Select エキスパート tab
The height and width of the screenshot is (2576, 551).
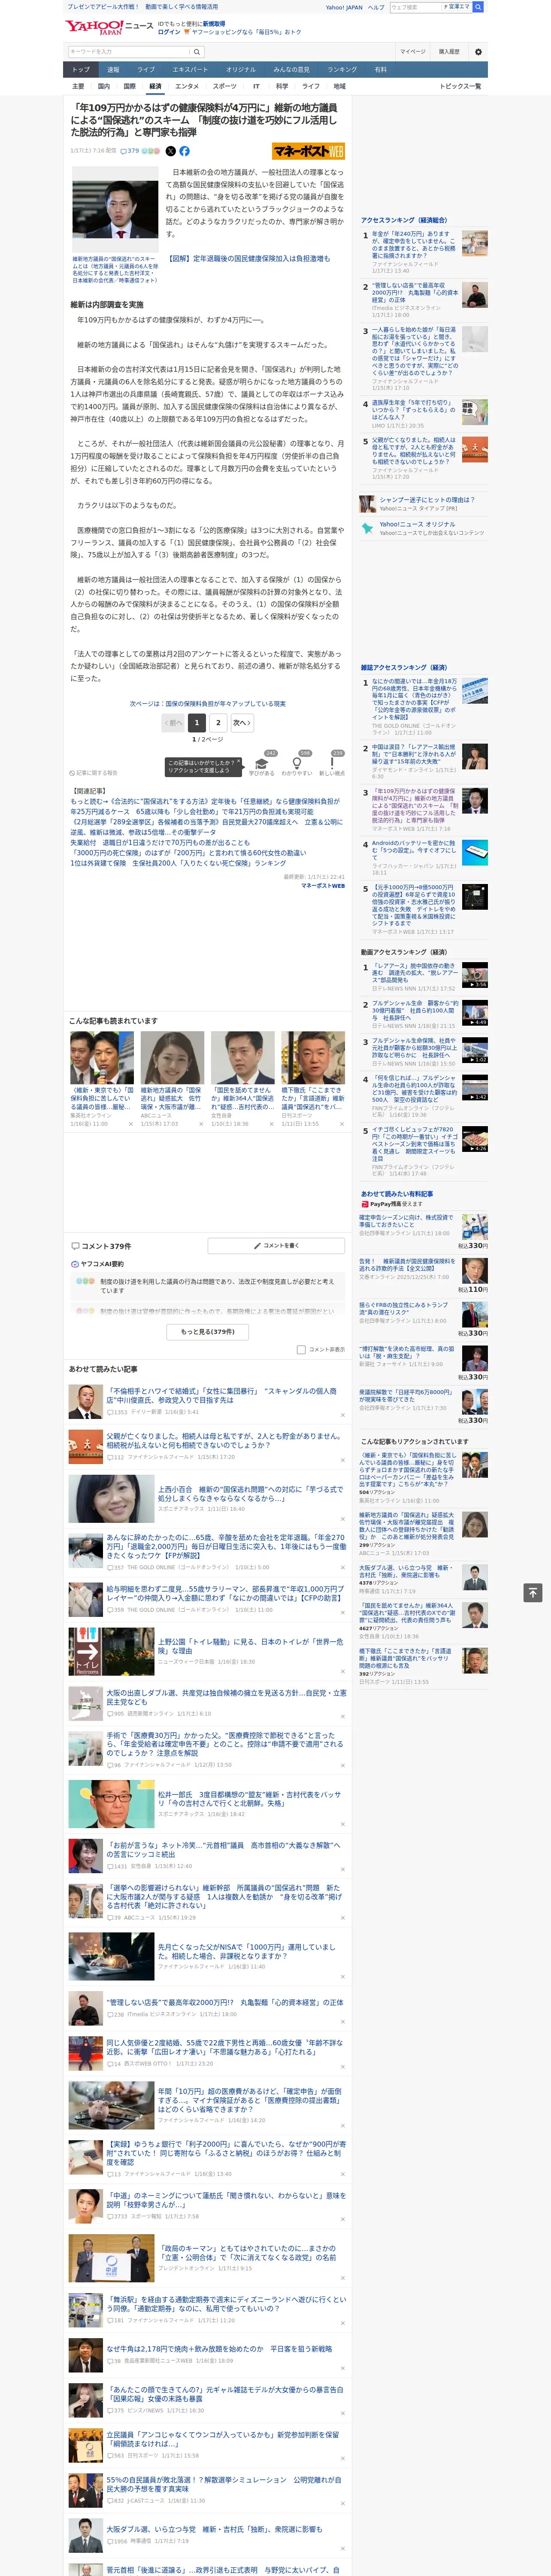pos(190,69)
